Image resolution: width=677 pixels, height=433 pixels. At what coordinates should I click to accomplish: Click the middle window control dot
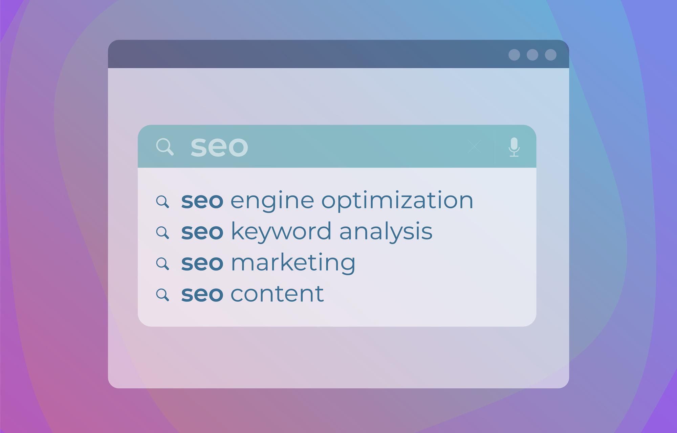(x=532, y=55)
